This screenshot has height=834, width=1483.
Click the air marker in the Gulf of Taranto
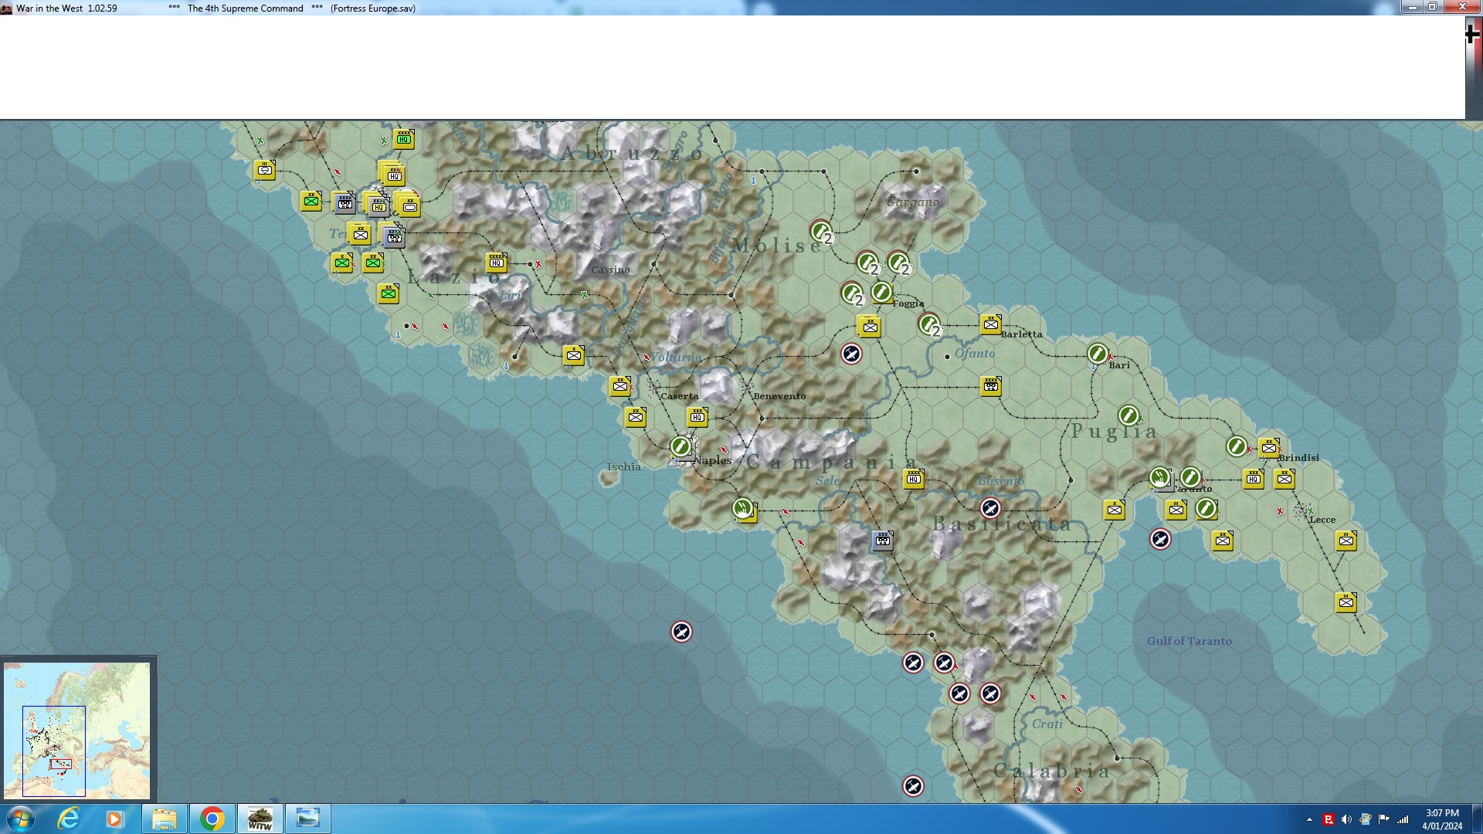pos(1160,539)
